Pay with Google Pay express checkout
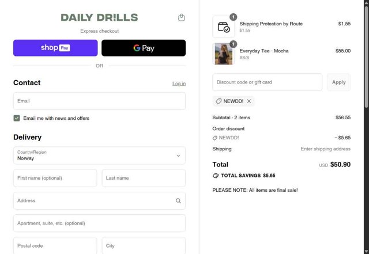The height and width of the screenshot is (254, 369). pyautogui.click(x=144, y=48)
